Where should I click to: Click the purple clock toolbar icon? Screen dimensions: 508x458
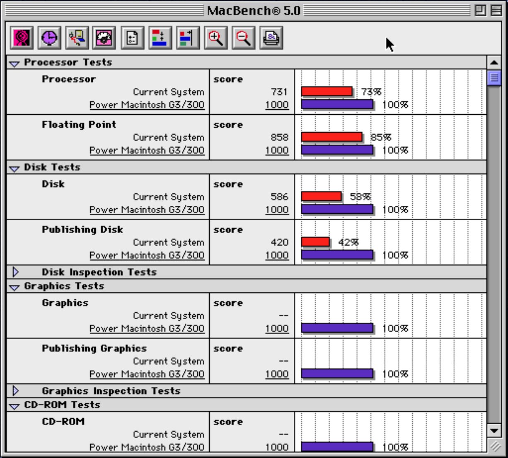pyautogui.click(x=50, y=38)
